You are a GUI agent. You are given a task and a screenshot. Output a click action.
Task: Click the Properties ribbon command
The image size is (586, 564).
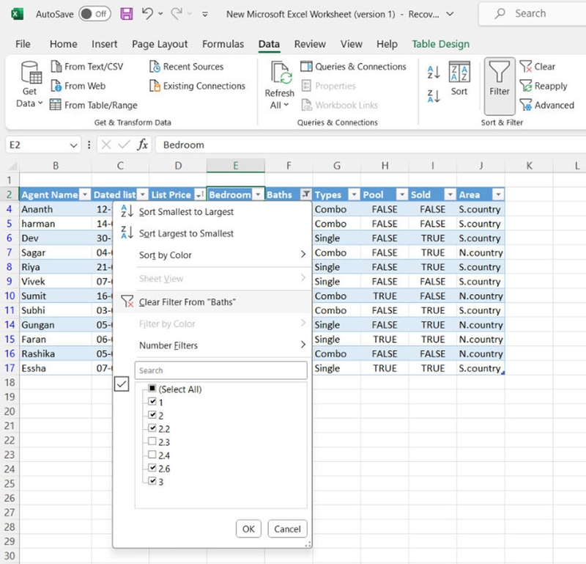[x=328, y=86]
